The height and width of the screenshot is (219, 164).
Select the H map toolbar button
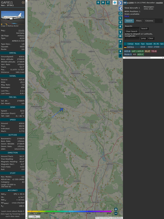(x=103, y=2)
